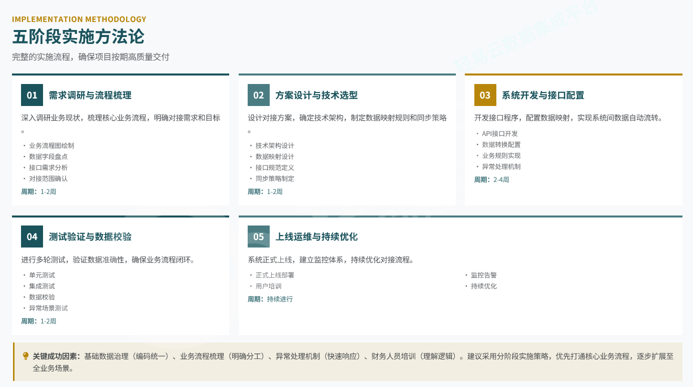
Task: Click the 同步策略制定 bullet item
Action: (275, 178)
